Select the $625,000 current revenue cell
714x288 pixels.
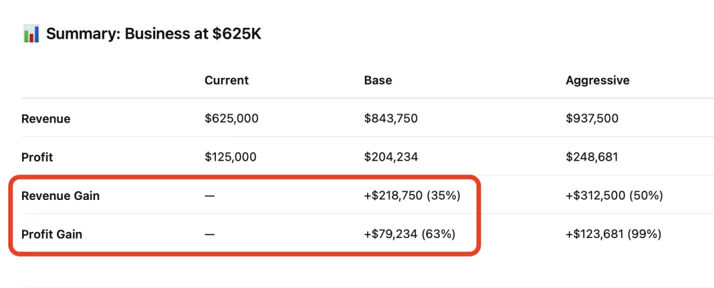231,119
